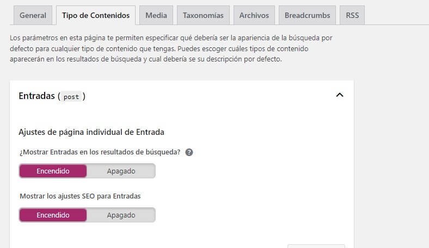
Task: Switch to the Media tab
Action: (156, 15)
